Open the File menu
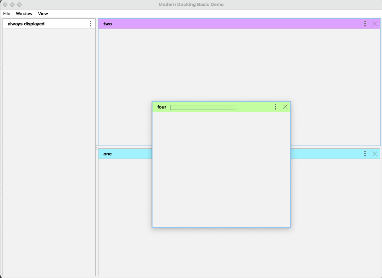The width and height of the screenshot is (382, 278). [x=7, y=13]
